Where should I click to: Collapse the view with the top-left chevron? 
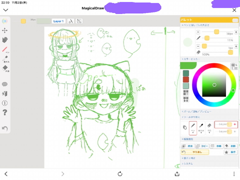coord(5,10)
